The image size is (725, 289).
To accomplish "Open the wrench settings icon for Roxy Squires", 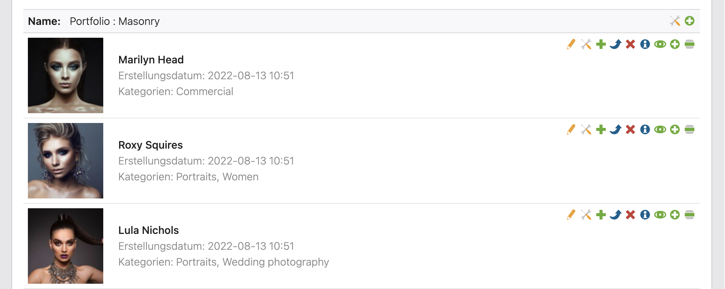I will pos(586,129).
